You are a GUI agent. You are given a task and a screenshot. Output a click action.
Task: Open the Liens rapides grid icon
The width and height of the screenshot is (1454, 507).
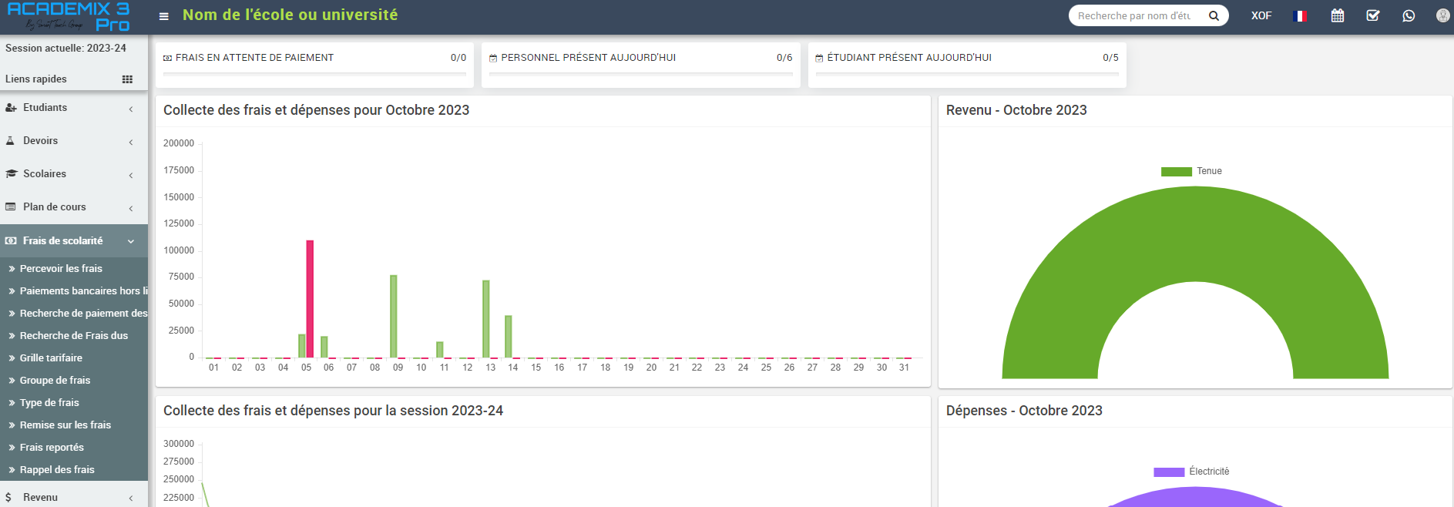click(x=127, y=79)
